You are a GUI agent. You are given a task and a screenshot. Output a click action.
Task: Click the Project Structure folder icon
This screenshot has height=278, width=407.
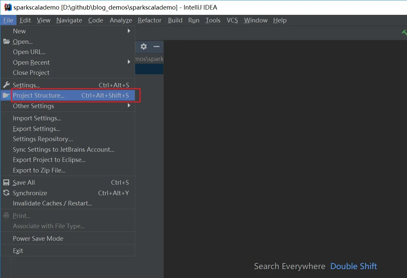pos(6,96)
